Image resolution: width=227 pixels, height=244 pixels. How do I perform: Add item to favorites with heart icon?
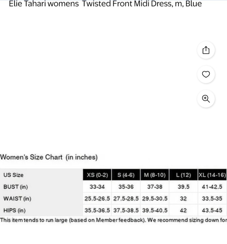(206, 74)
